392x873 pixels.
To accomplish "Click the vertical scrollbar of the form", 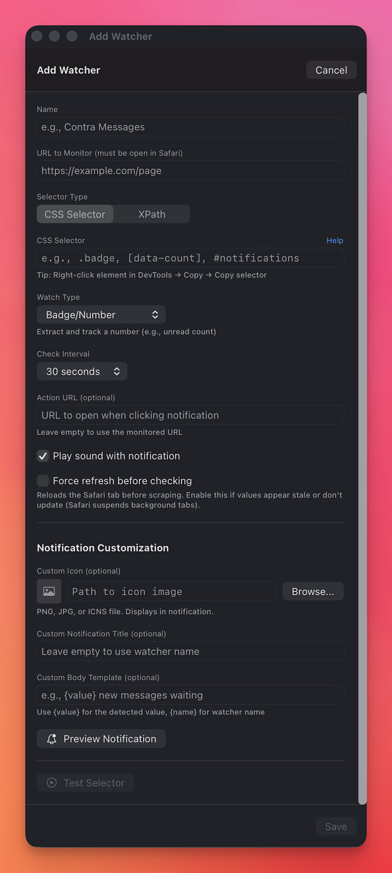I will click(362, 448).
